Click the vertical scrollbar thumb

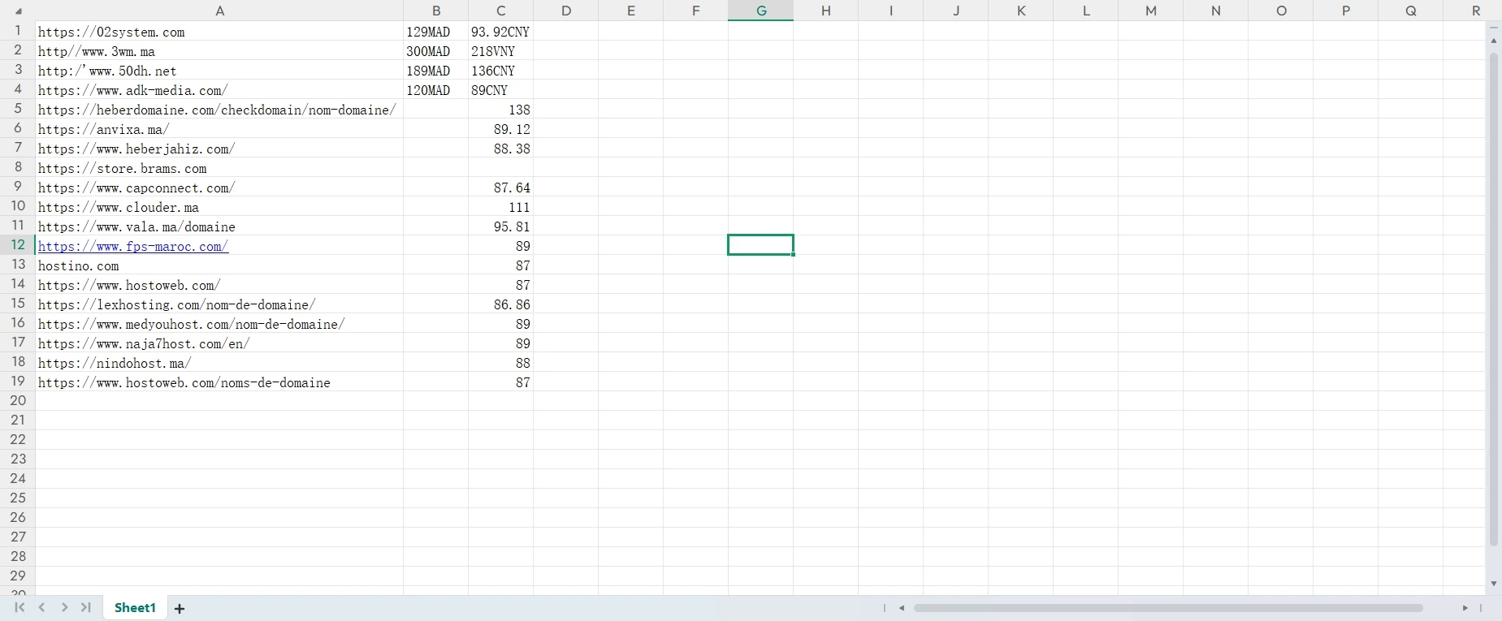tap(1493, 300)
